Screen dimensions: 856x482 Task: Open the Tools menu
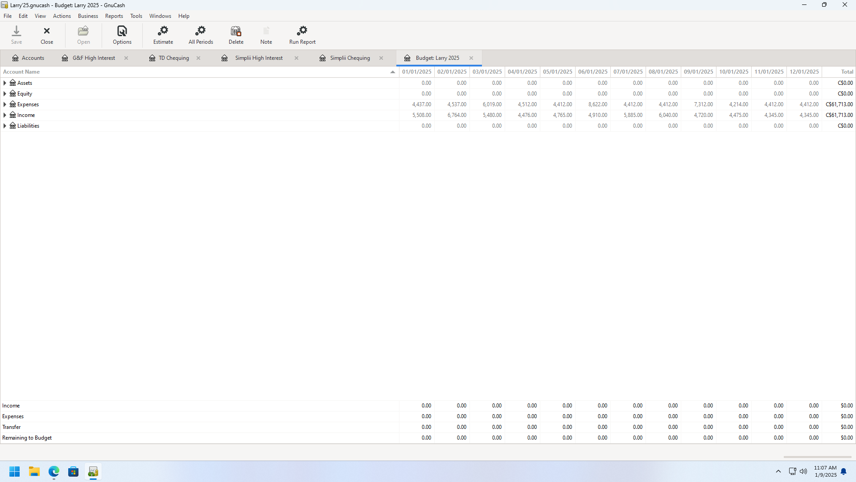tap(136, 16)
